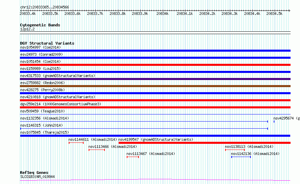Open nsv1144611 (Alsmadi2014) label

(x=93, y=139)
